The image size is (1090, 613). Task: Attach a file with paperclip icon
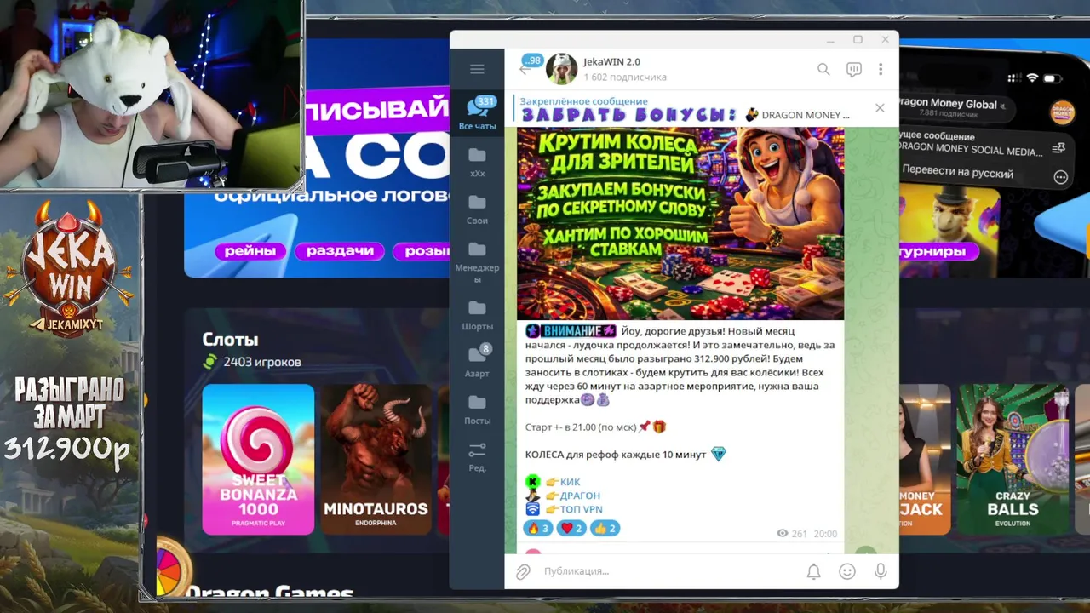(x=523, y=571)
